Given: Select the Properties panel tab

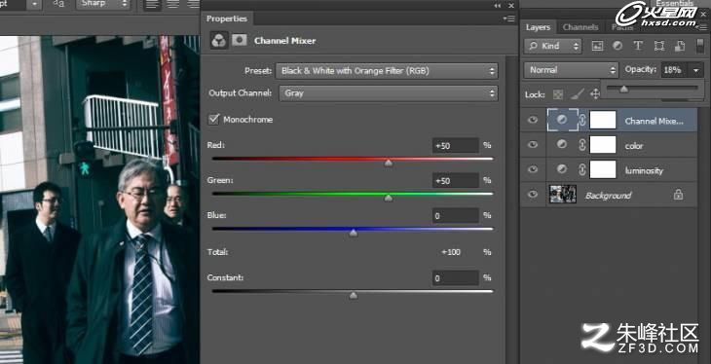Looking at the screenshot, I should [227, 18].
